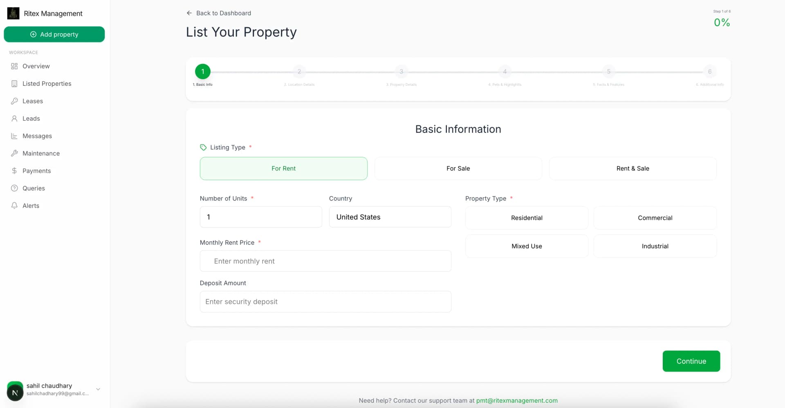Click the sahil chaudhary user name

(49, 386)
